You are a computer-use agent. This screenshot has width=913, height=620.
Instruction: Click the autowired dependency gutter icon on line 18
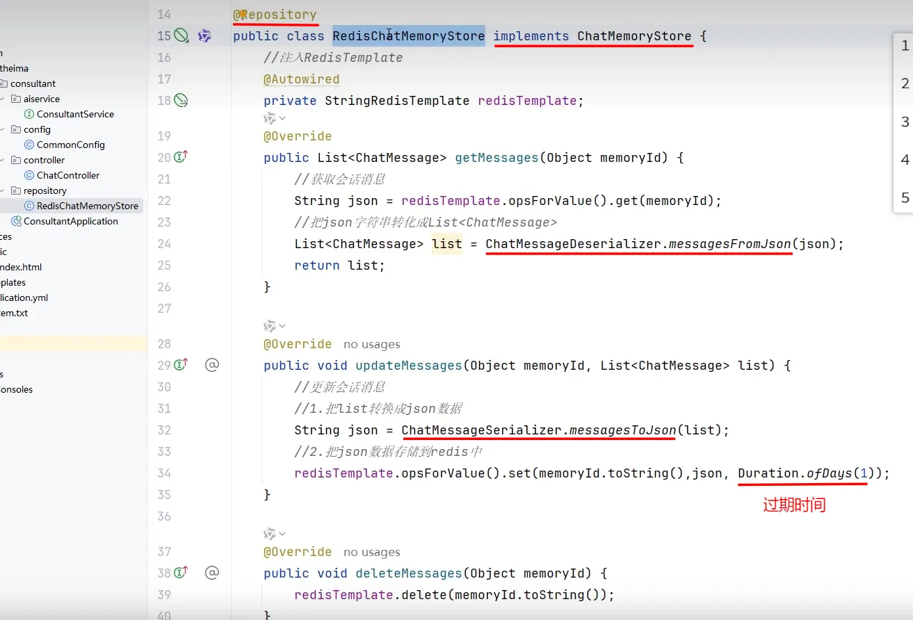(x=181, y=101)
